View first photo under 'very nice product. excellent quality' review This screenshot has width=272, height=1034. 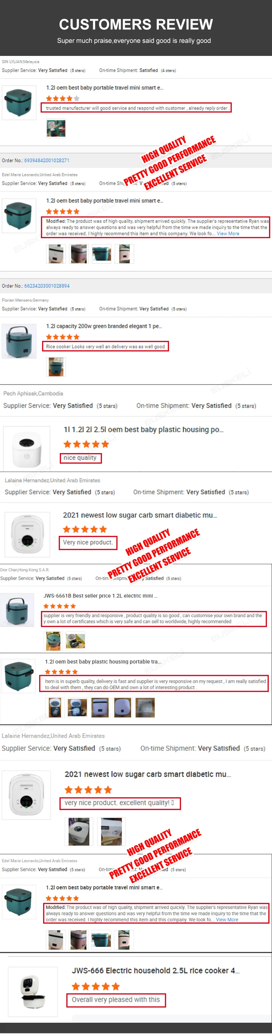[x=79, y=831]
